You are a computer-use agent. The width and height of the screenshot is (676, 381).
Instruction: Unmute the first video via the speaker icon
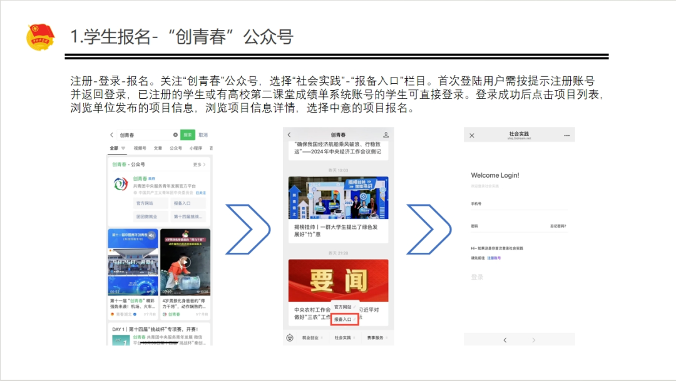pos(151,235)
